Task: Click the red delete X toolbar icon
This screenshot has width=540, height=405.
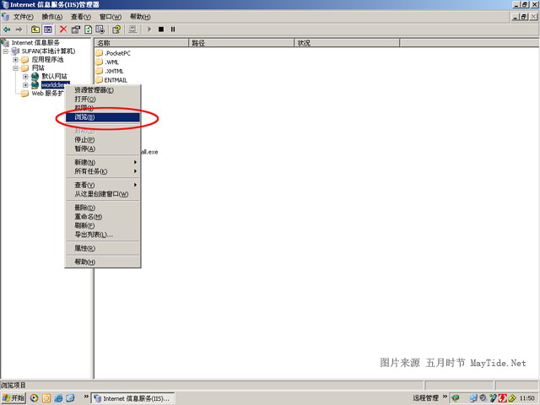Action: point(63,30)
